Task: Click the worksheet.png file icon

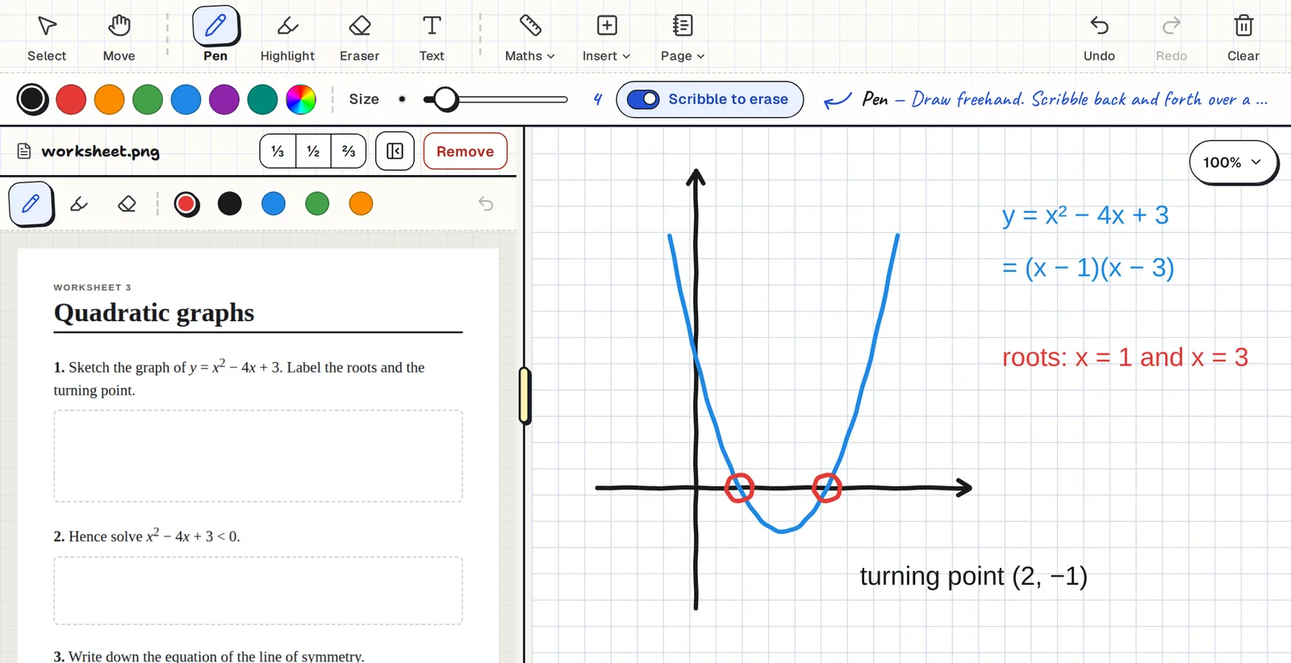Action: coord(24,151)
